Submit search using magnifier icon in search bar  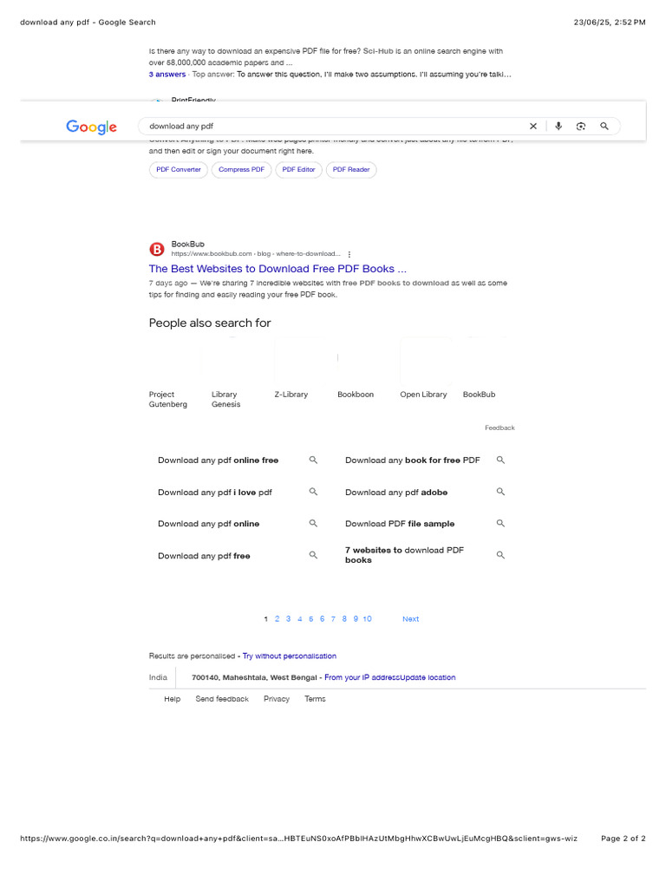(604, 127)
